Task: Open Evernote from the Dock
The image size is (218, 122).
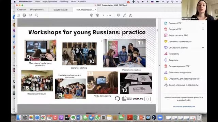Action: tap(73, 118)
